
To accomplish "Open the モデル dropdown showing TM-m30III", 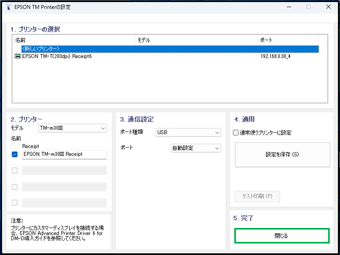I will click(x=72, y=129).
